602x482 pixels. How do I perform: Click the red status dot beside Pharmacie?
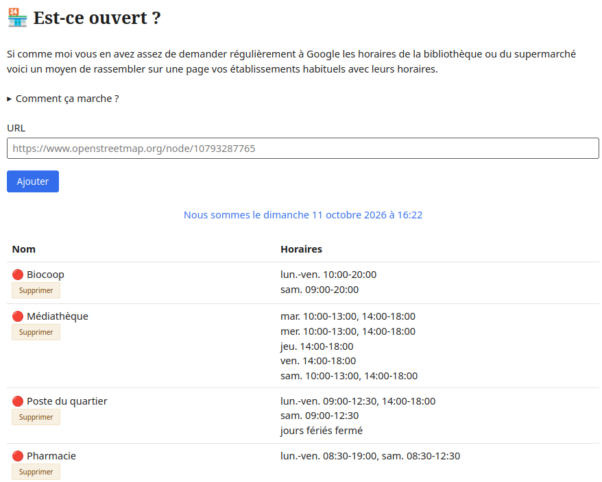[x=18, y=456]
